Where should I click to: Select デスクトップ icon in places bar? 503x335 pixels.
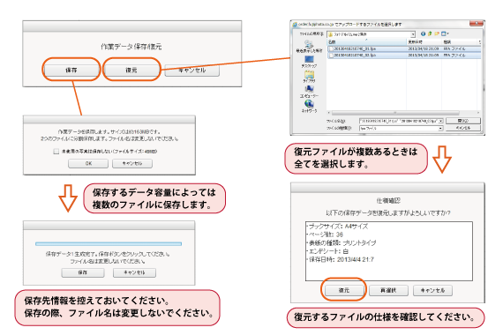[x=309, y=59]
